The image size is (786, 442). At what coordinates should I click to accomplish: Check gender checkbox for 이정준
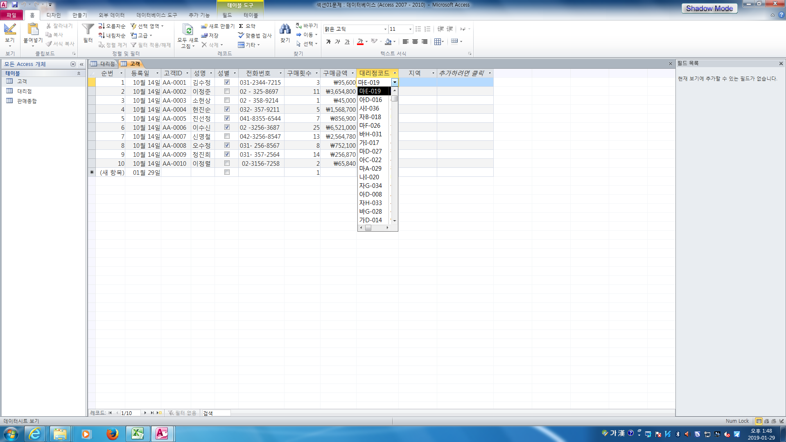(x=227, y=91)
